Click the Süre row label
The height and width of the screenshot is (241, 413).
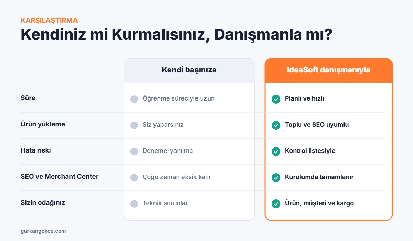coord(28,98)
